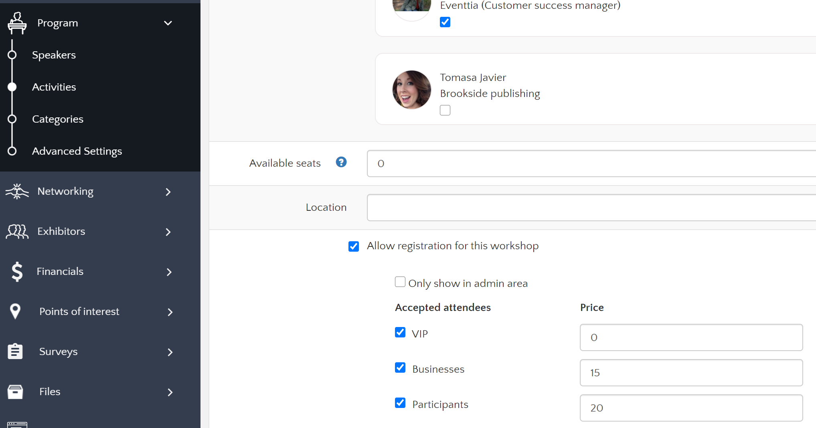
Task: Click the Businesses price field showing 15
Action: point(690,373)
